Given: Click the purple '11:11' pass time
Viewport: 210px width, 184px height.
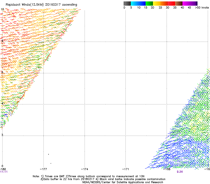Looking at the screenshot, I should 4,172.
